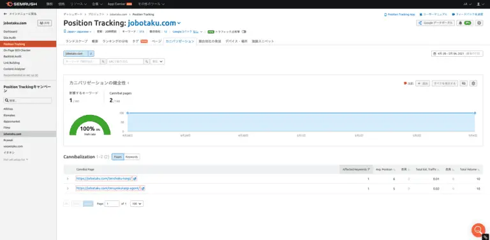The image size is (490, 240).
Task: Click the keyword filter search icon
Action: tap(103, 61)
